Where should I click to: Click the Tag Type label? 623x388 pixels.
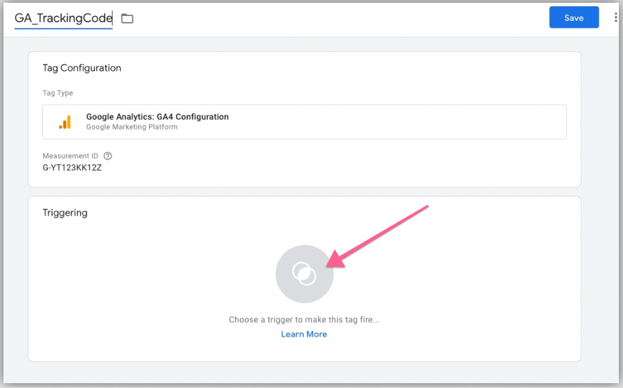pos(58,93)
